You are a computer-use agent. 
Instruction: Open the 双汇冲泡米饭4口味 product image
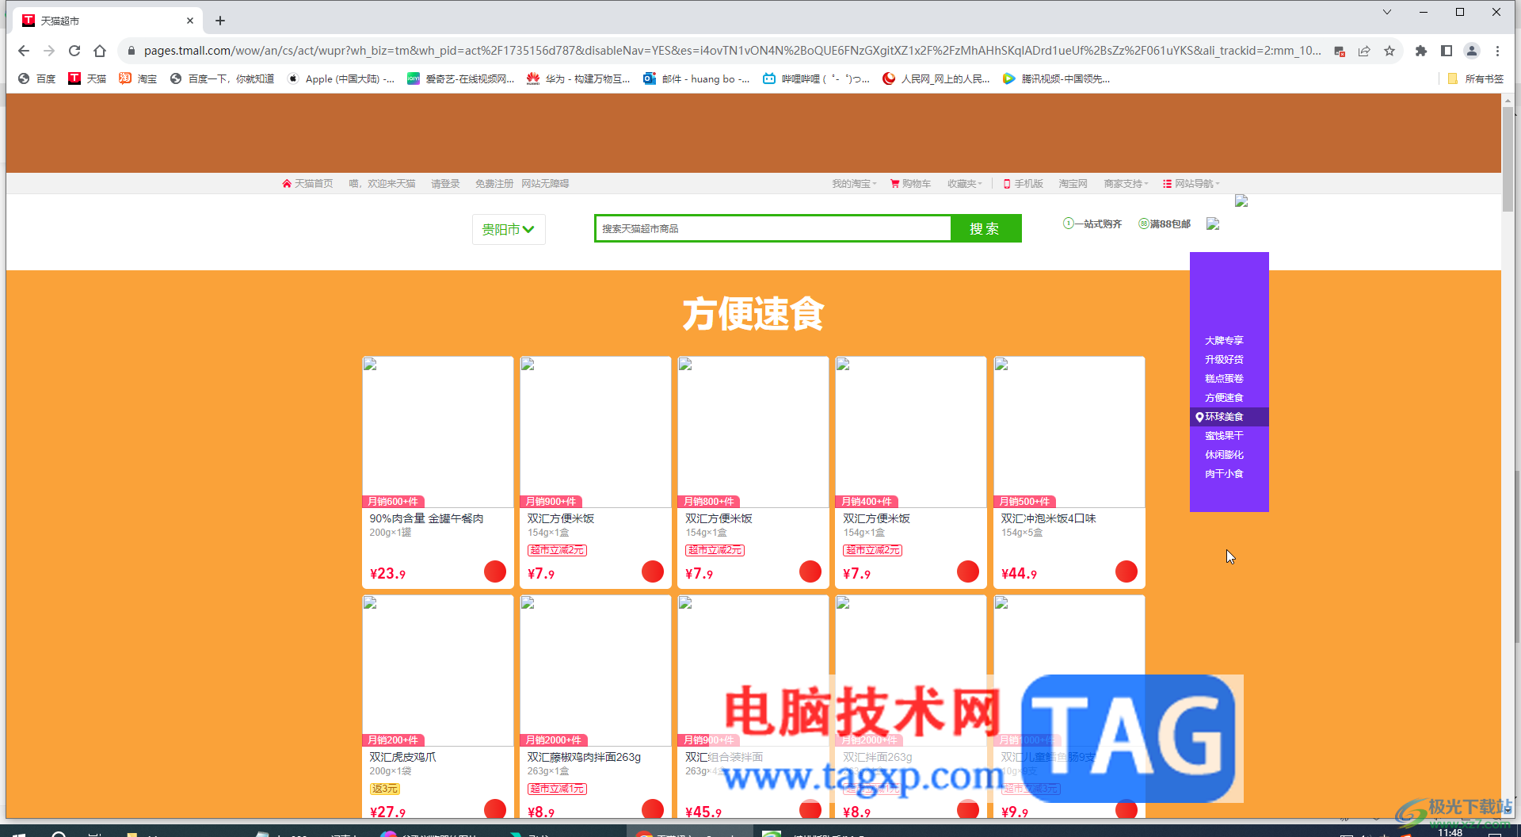point(1069,432)
